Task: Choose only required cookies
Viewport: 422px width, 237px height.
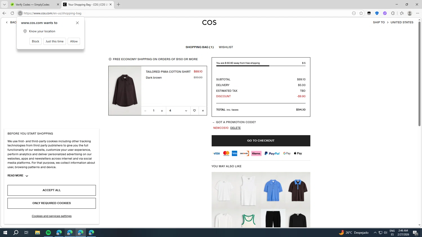Action: click(51, 203)
